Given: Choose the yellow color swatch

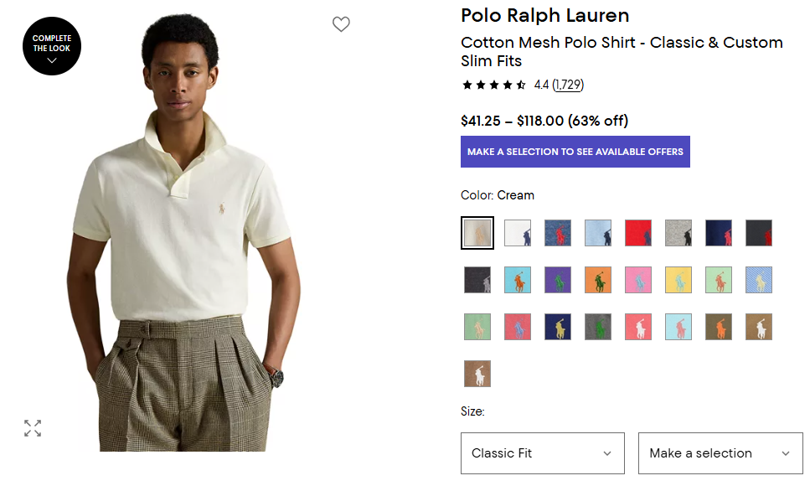Looking at the screenshot, I should point(678,280).
